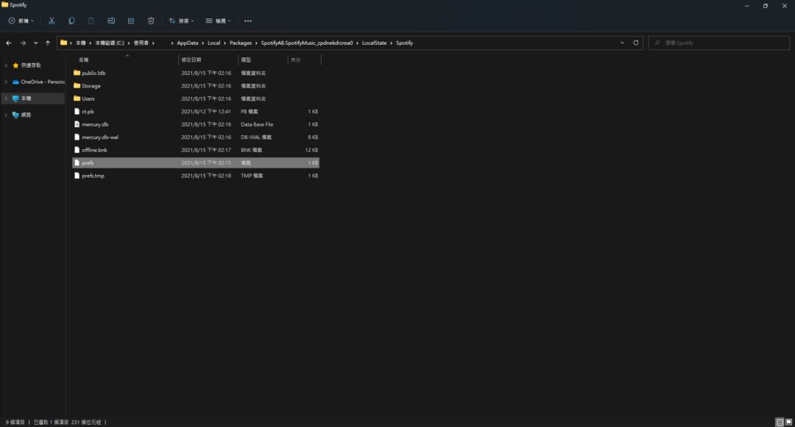The image size is (795, 427).
Task: Click the search Spotify input box
Action: (x=719, y=43)
